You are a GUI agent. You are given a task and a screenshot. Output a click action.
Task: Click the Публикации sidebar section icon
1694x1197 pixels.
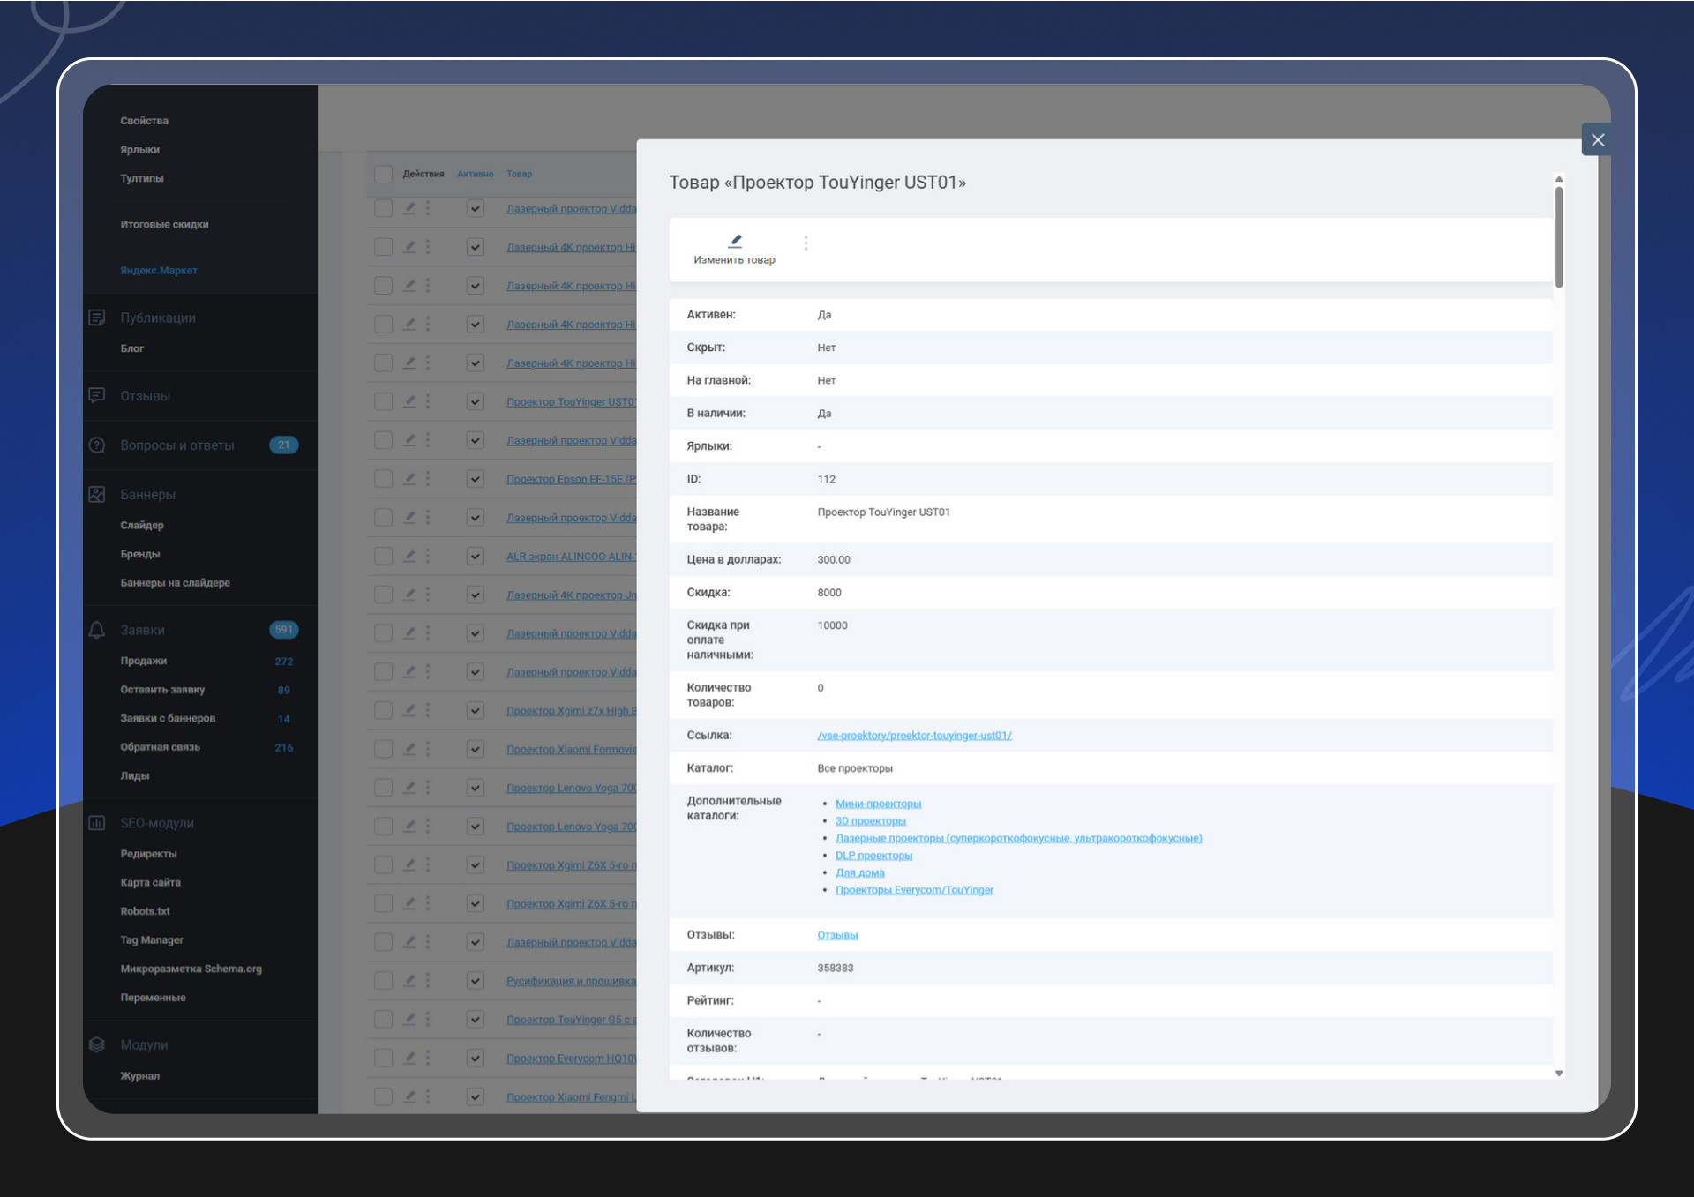(97, 318)
